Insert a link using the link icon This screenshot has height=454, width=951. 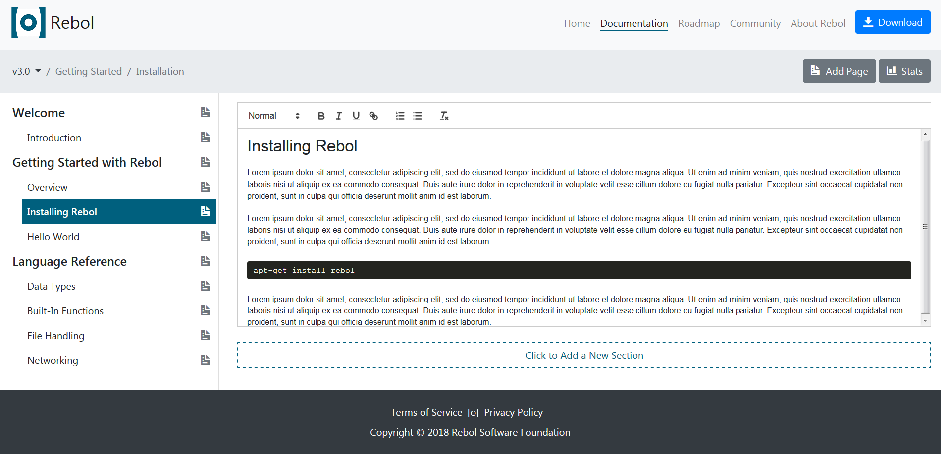373,116
